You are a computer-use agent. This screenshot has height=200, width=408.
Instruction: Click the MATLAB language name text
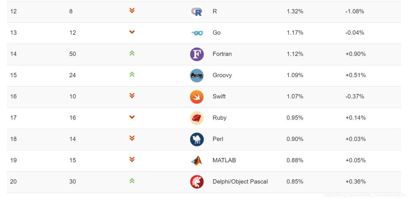pyautogui.click(x=224, y=160)
